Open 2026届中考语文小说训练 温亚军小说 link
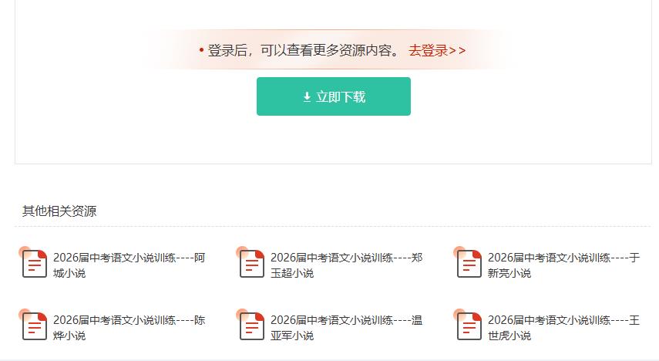Screen dimensions: 659x361 [x=346, y=327]
